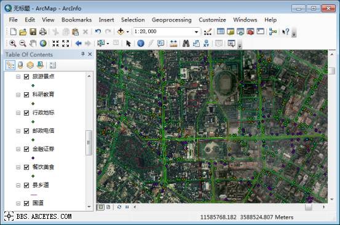Activate the Identify tool

point(141,44)
